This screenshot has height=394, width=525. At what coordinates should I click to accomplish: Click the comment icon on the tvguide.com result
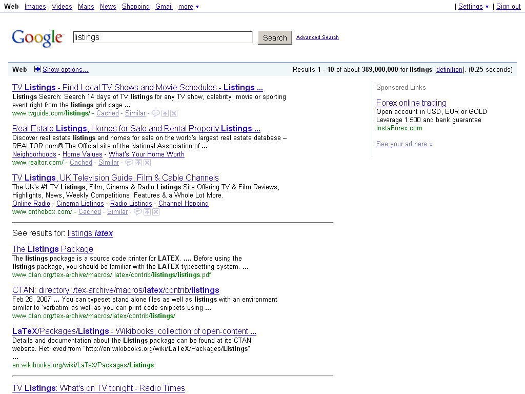[x=156, y=113]
